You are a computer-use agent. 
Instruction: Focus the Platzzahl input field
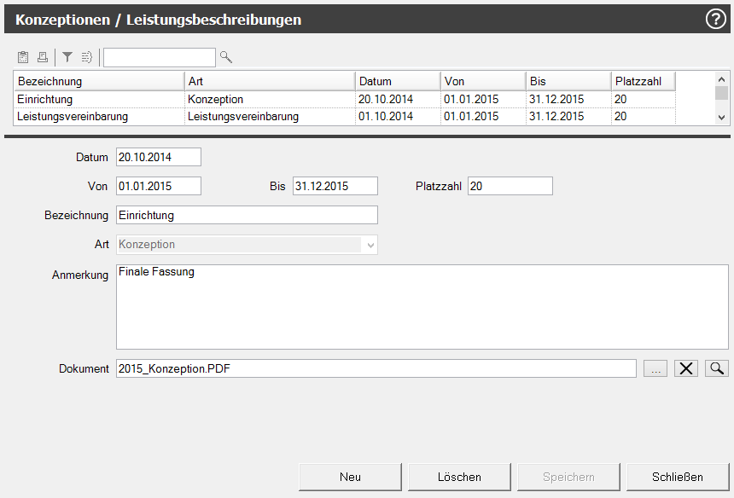tap(510, 186)
